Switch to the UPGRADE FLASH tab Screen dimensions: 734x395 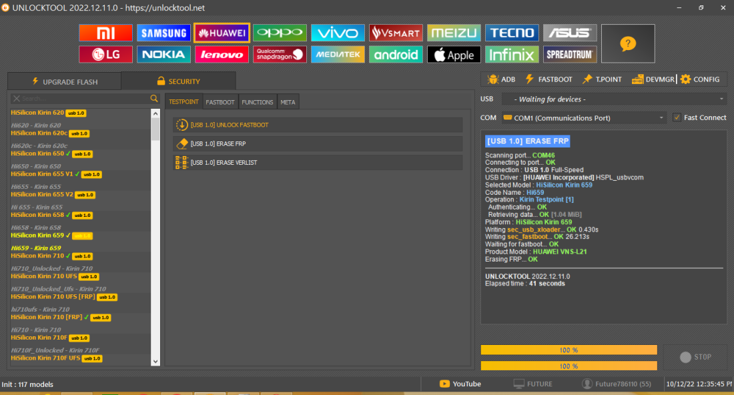(65, 81)
